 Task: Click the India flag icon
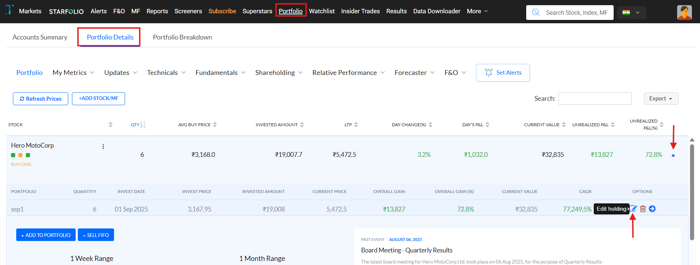click(x=626, y=13)
